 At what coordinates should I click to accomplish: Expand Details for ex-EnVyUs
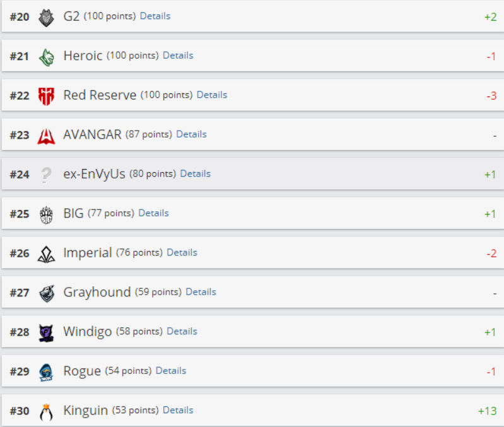coord(195,174)
